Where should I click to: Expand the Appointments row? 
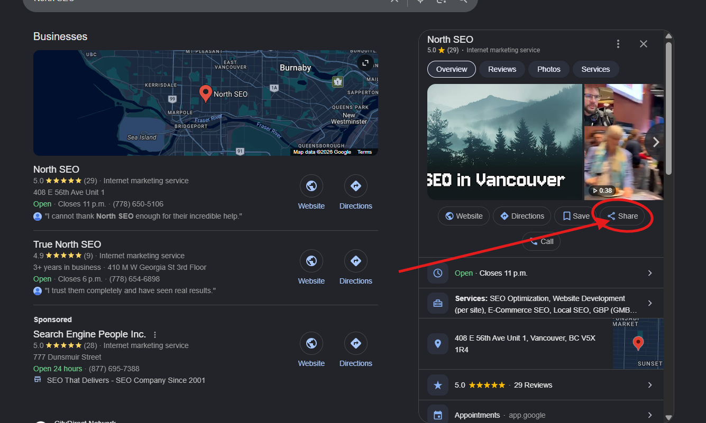(541, 415)
